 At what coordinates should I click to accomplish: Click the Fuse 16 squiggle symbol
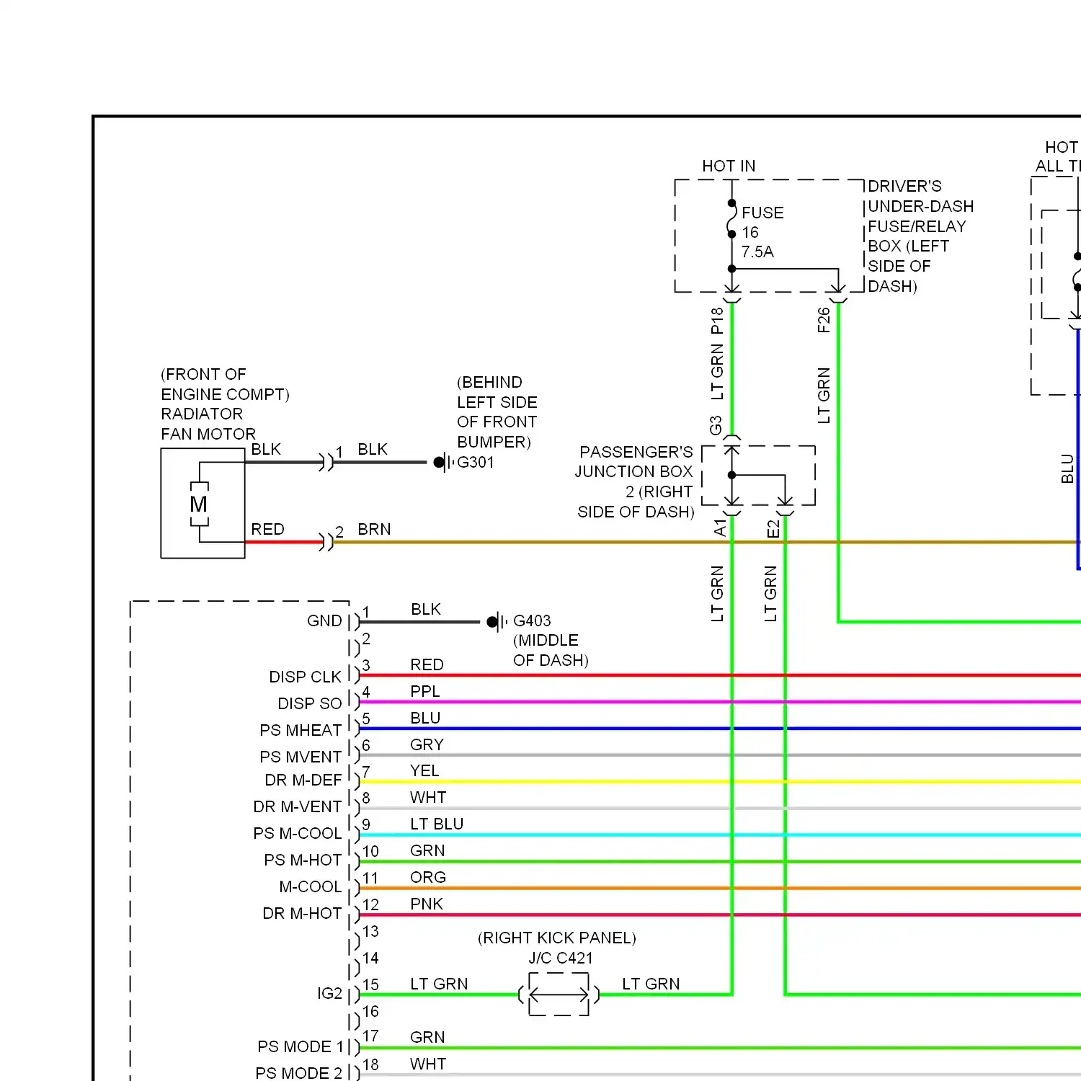tap(732, 219)
